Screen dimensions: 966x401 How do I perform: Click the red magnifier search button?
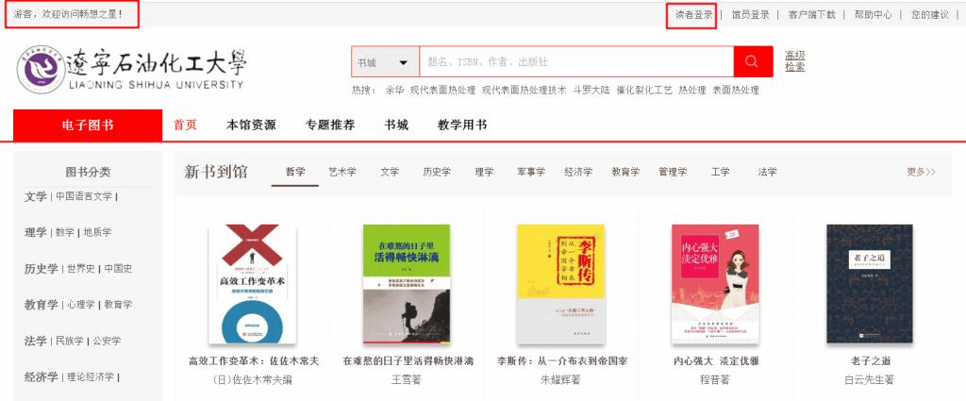(x=753, y=61)
